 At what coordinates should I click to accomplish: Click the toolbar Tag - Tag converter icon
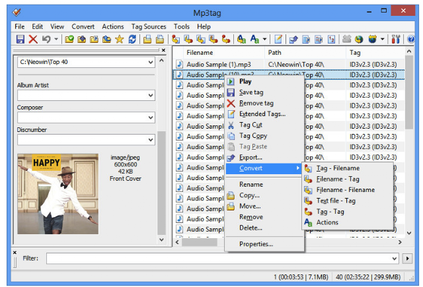coord(226,40)
